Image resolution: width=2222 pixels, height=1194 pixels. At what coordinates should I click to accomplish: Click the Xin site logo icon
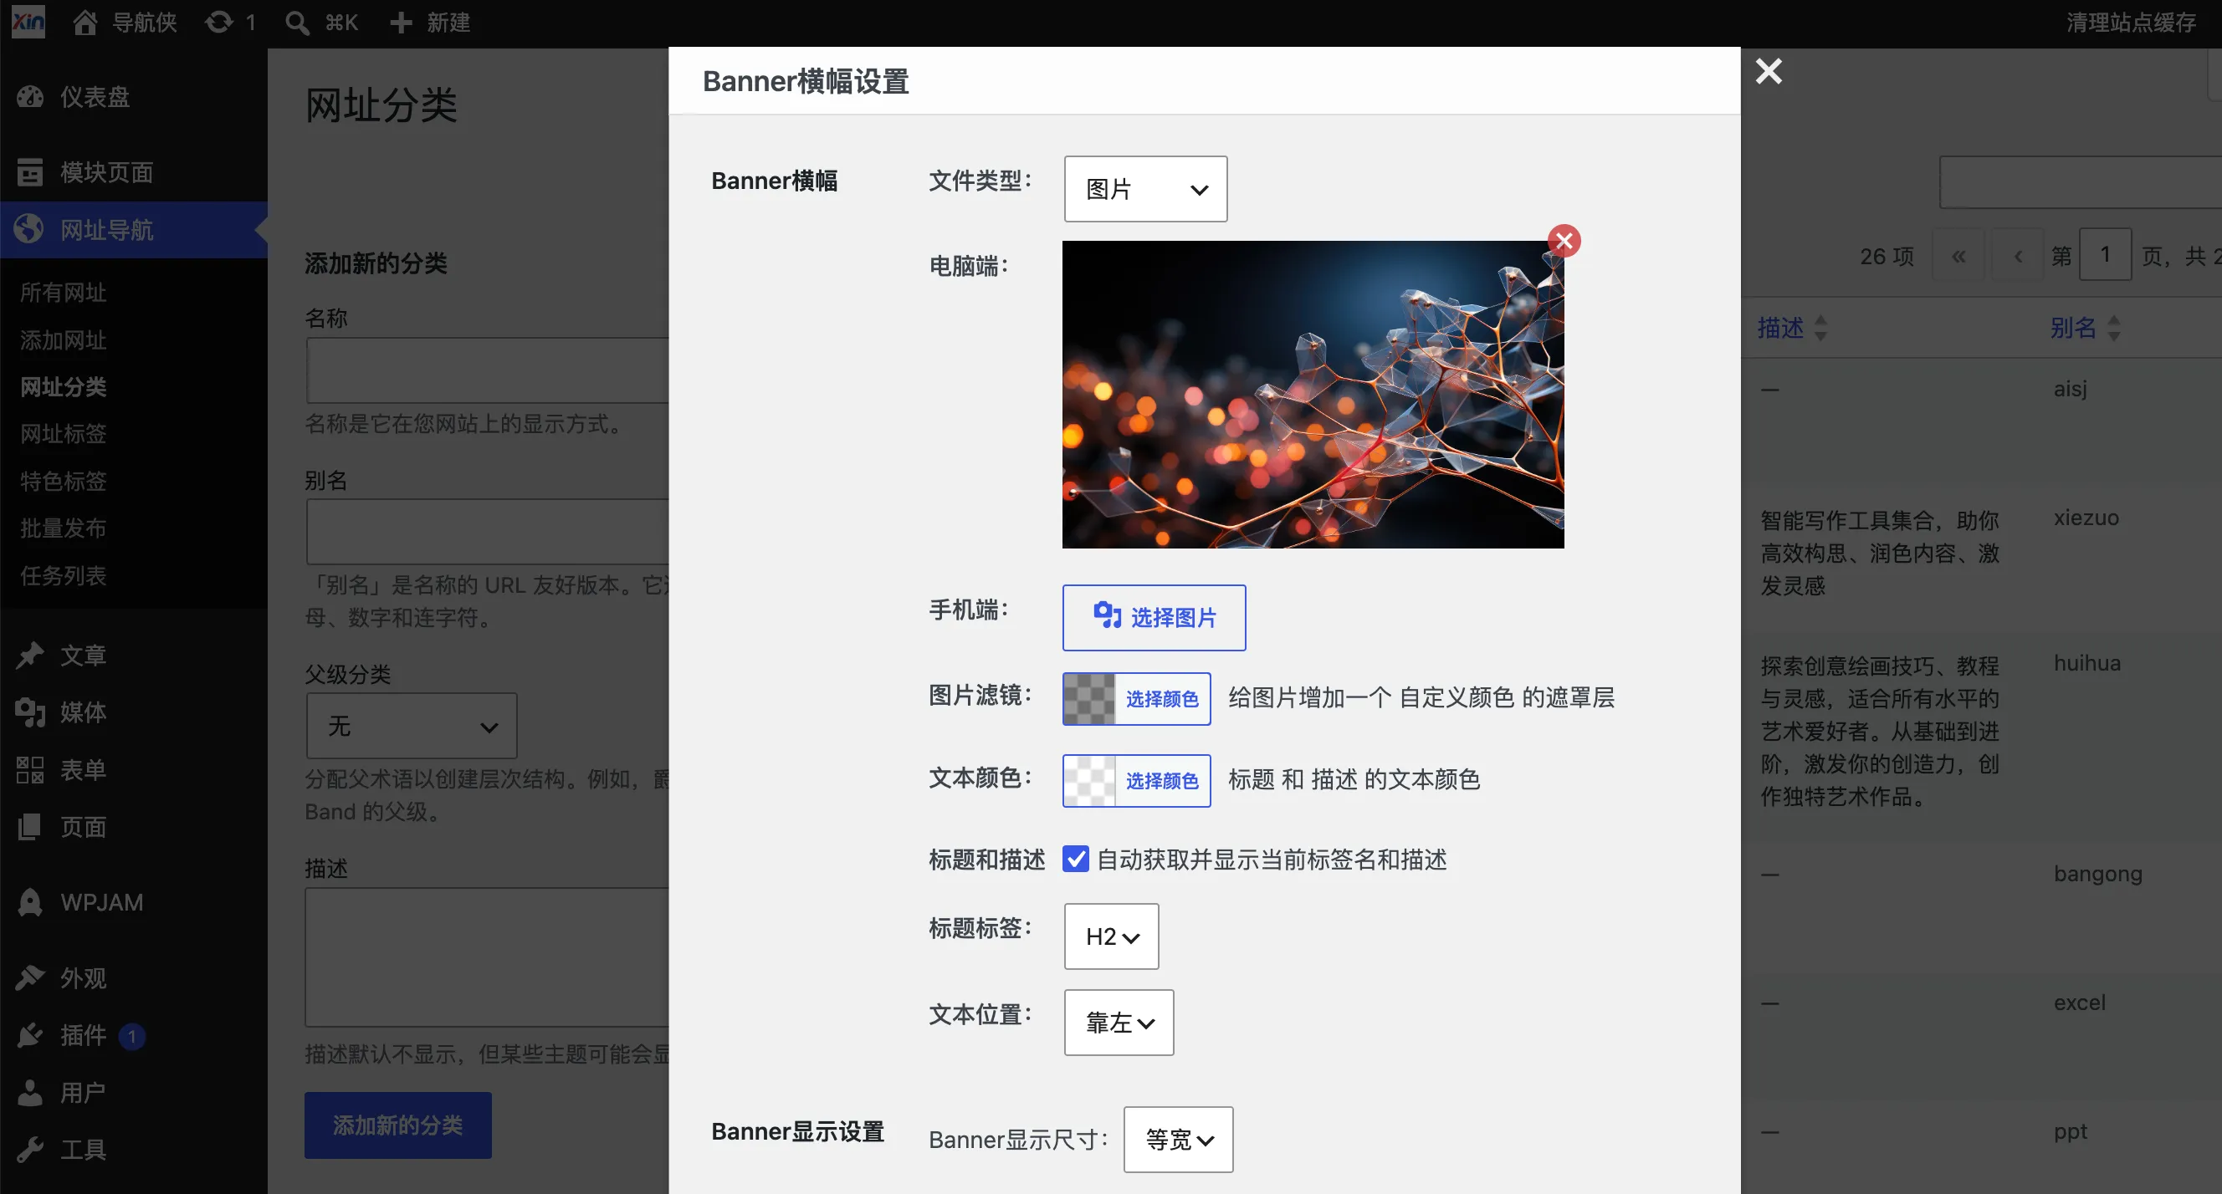click(x=28, y=23)
